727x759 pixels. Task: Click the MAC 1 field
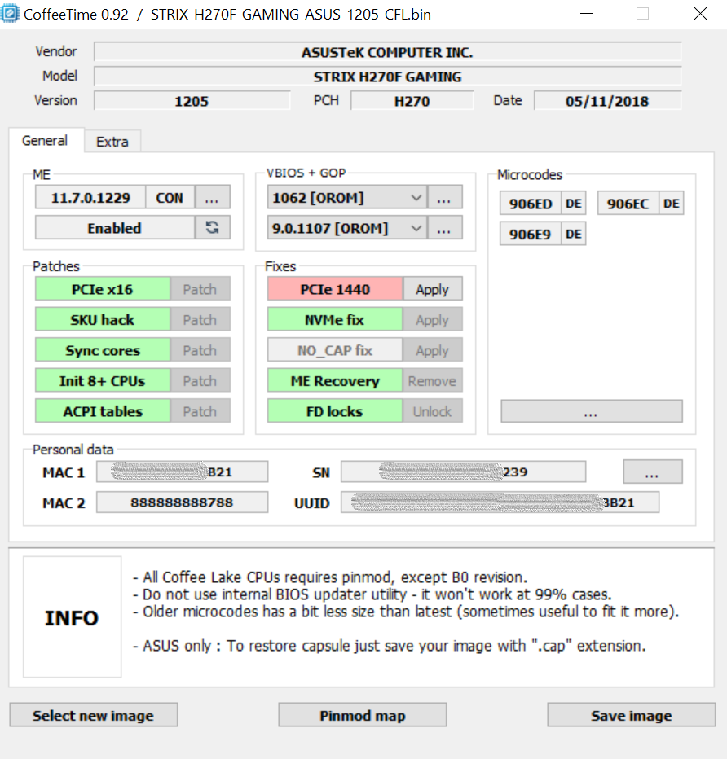click(182, 472)
